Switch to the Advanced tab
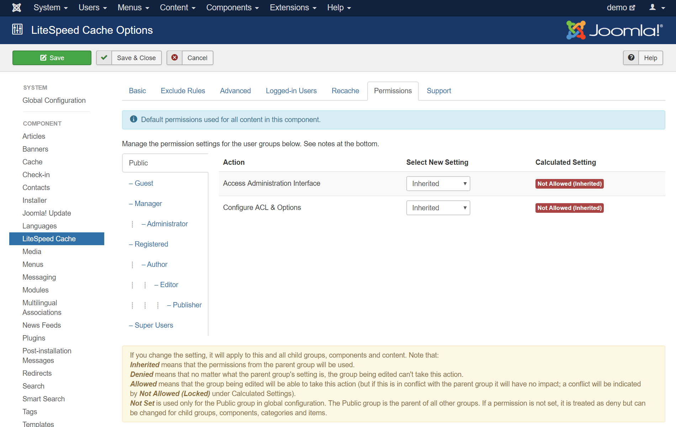 tap(235, 91)
